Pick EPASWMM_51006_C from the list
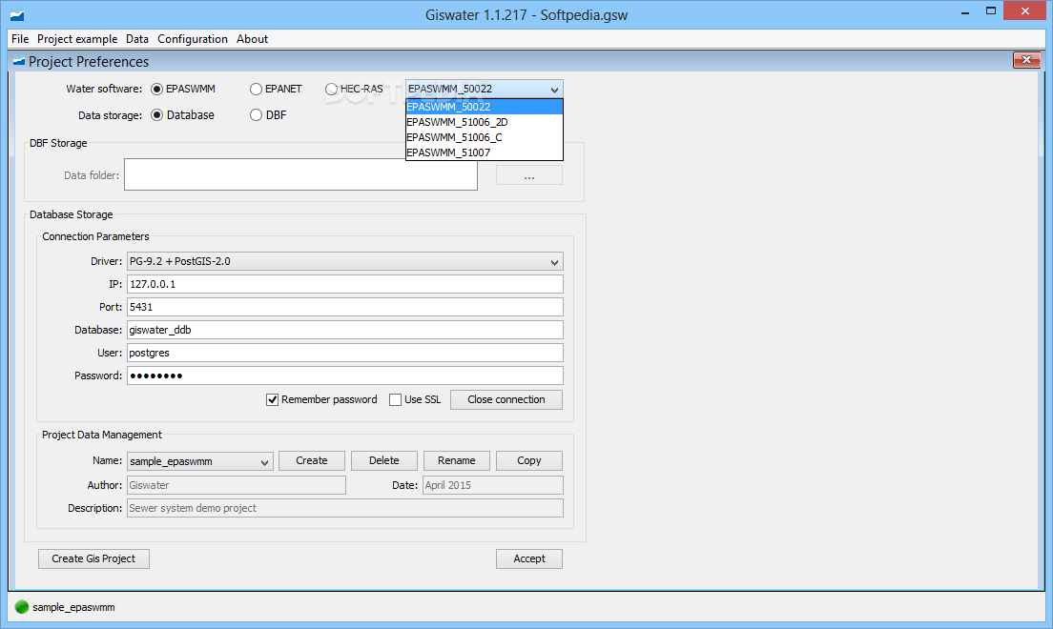Viewport: 1053px width, 629px height. coord(485,137)
